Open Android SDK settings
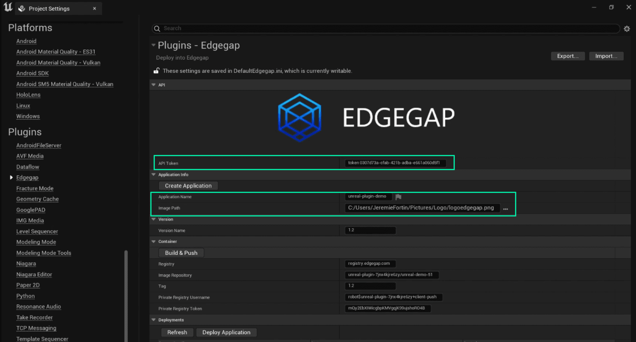Image resolution: width=636 pixels, height=342 pixels. pyautogui.click(x=32, y=73)
